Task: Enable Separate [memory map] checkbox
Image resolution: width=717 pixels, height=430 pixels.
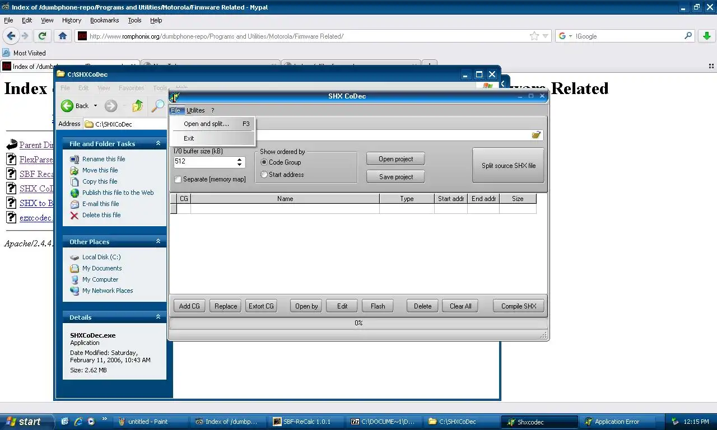Action: 178,179
